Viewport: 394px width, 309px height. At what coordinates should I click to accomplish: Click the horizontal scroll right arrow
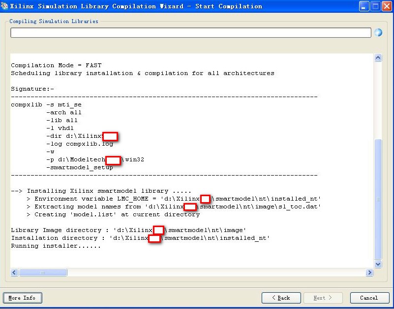[x=369, y=272]
